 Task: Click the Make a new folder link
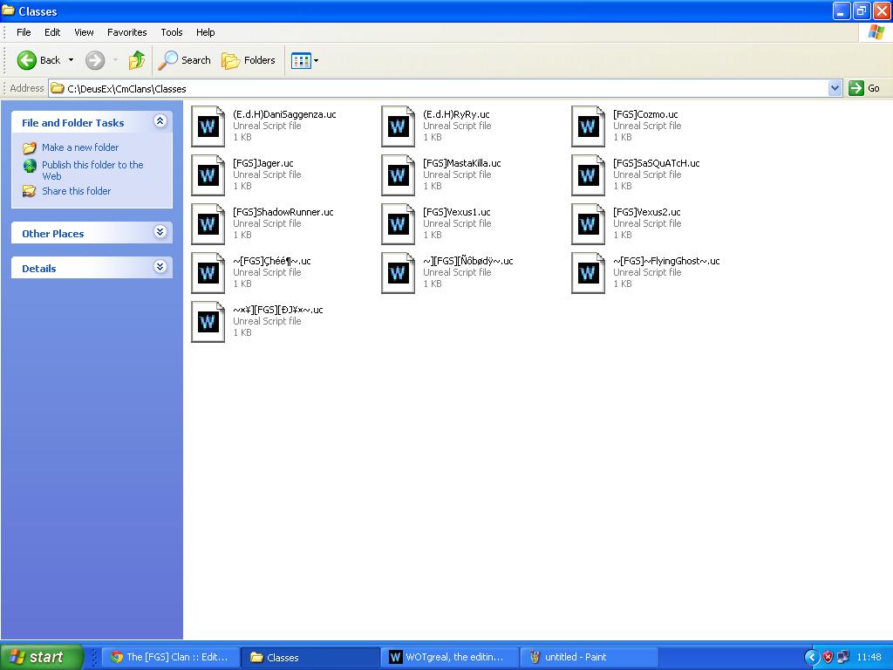tap(80, 147)
